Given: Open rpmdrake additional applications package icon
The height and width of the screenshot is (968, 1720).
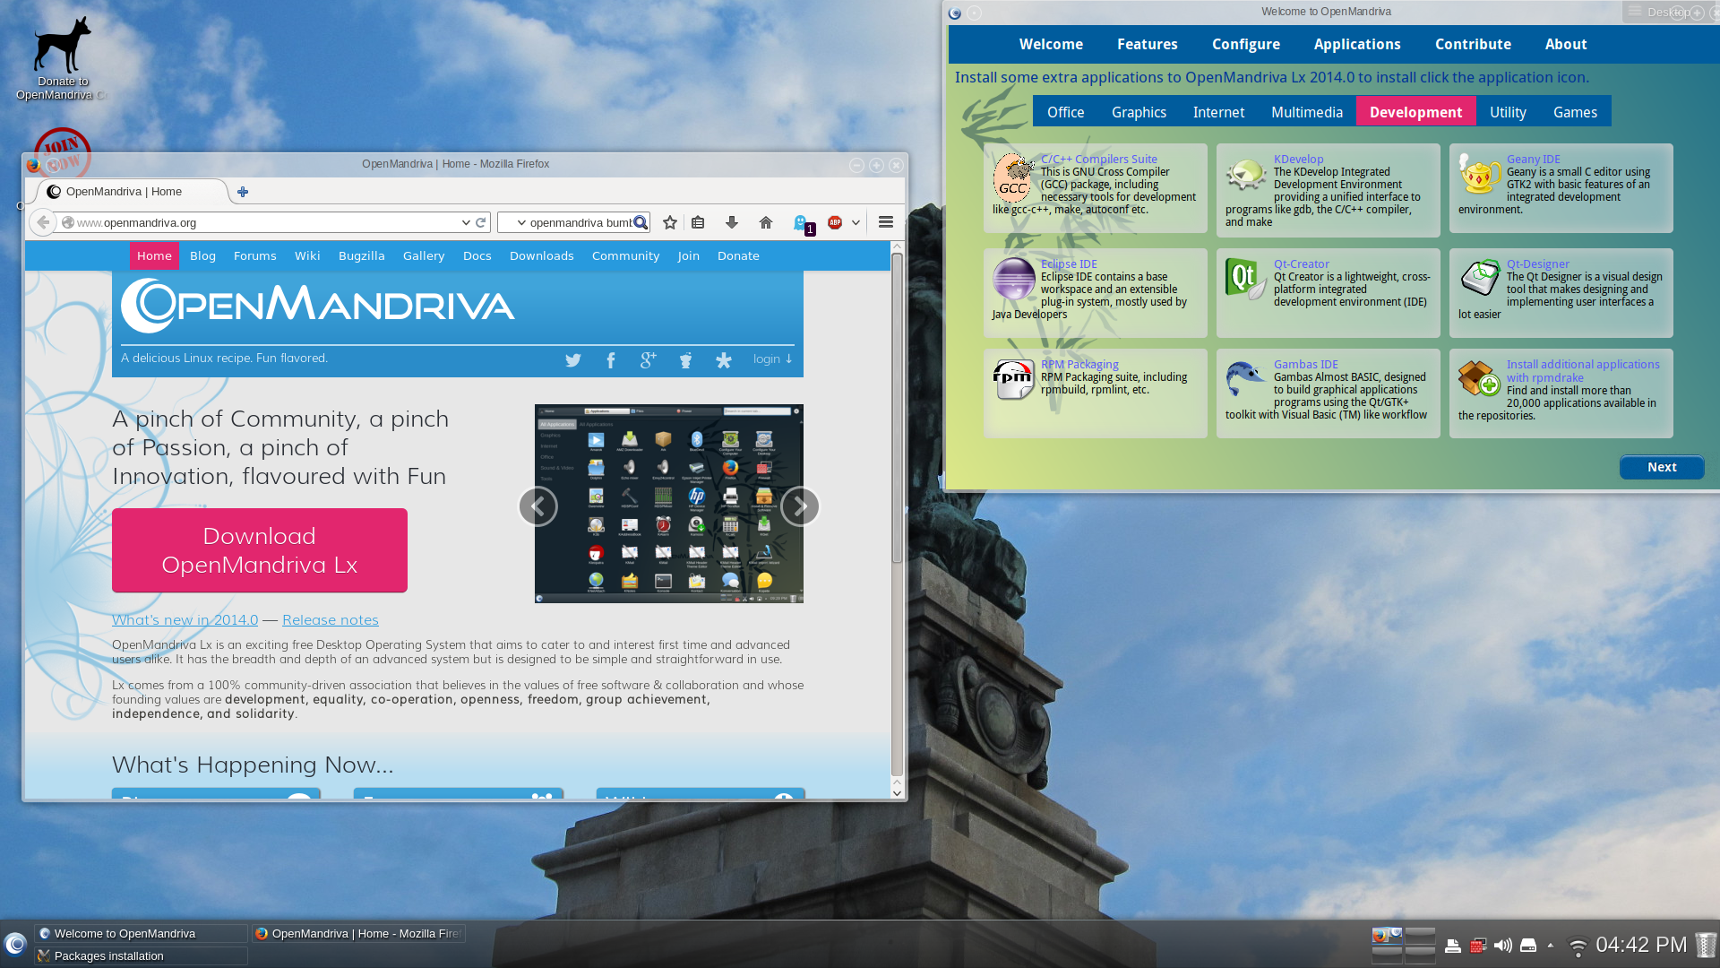Looking at the screenshot, I should (1480, 378).
